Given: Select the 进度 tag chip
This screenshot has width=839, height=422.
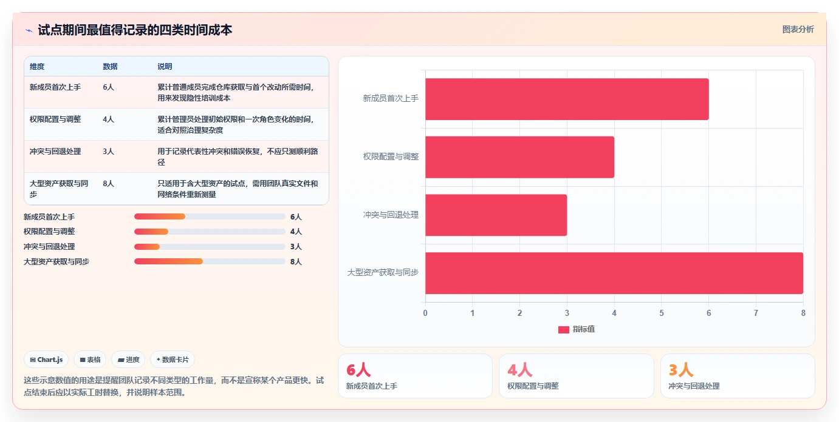Looking at the screenshot, I should click(128, 360).
